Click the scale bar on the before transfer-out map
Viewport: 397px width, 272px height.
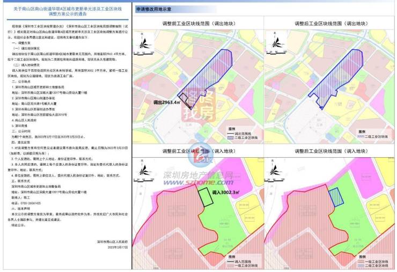[144, 54]
